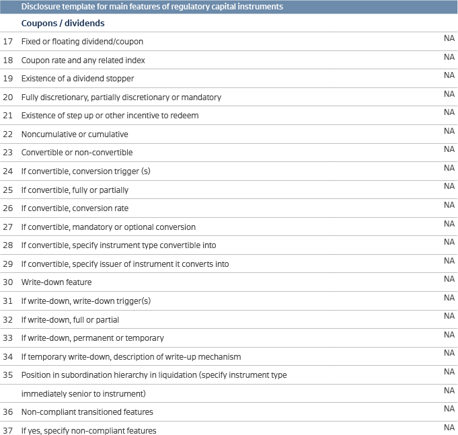Screen dimensions: 458x435
Task: Click 'If convertible, fully or partially' row
Action: click(x=75, y=190)
